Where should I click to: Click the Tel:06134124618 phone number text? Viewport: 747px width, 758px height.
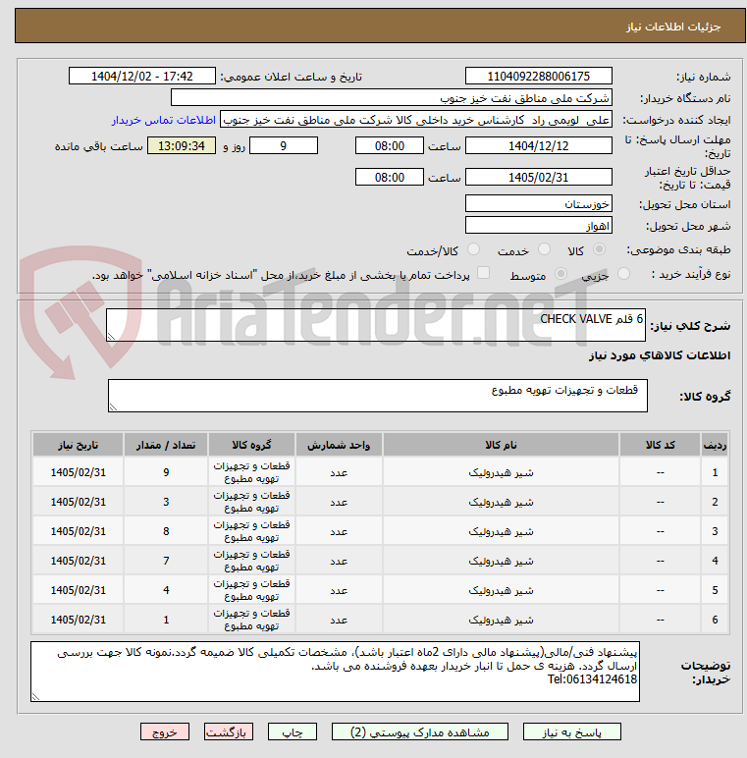592,679
